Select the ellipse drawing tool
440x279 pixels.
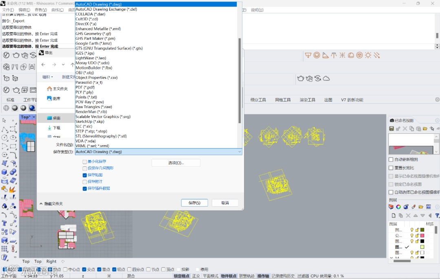coord(13,137)
